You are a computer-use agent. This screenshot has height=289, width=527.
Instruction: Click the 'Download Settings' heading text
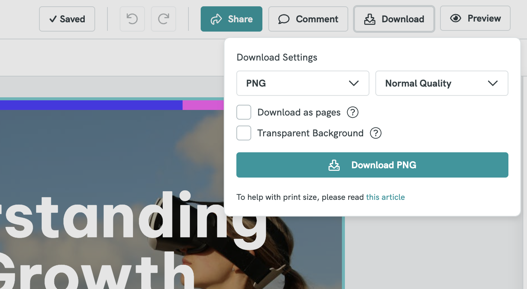[x=277, y=58]
